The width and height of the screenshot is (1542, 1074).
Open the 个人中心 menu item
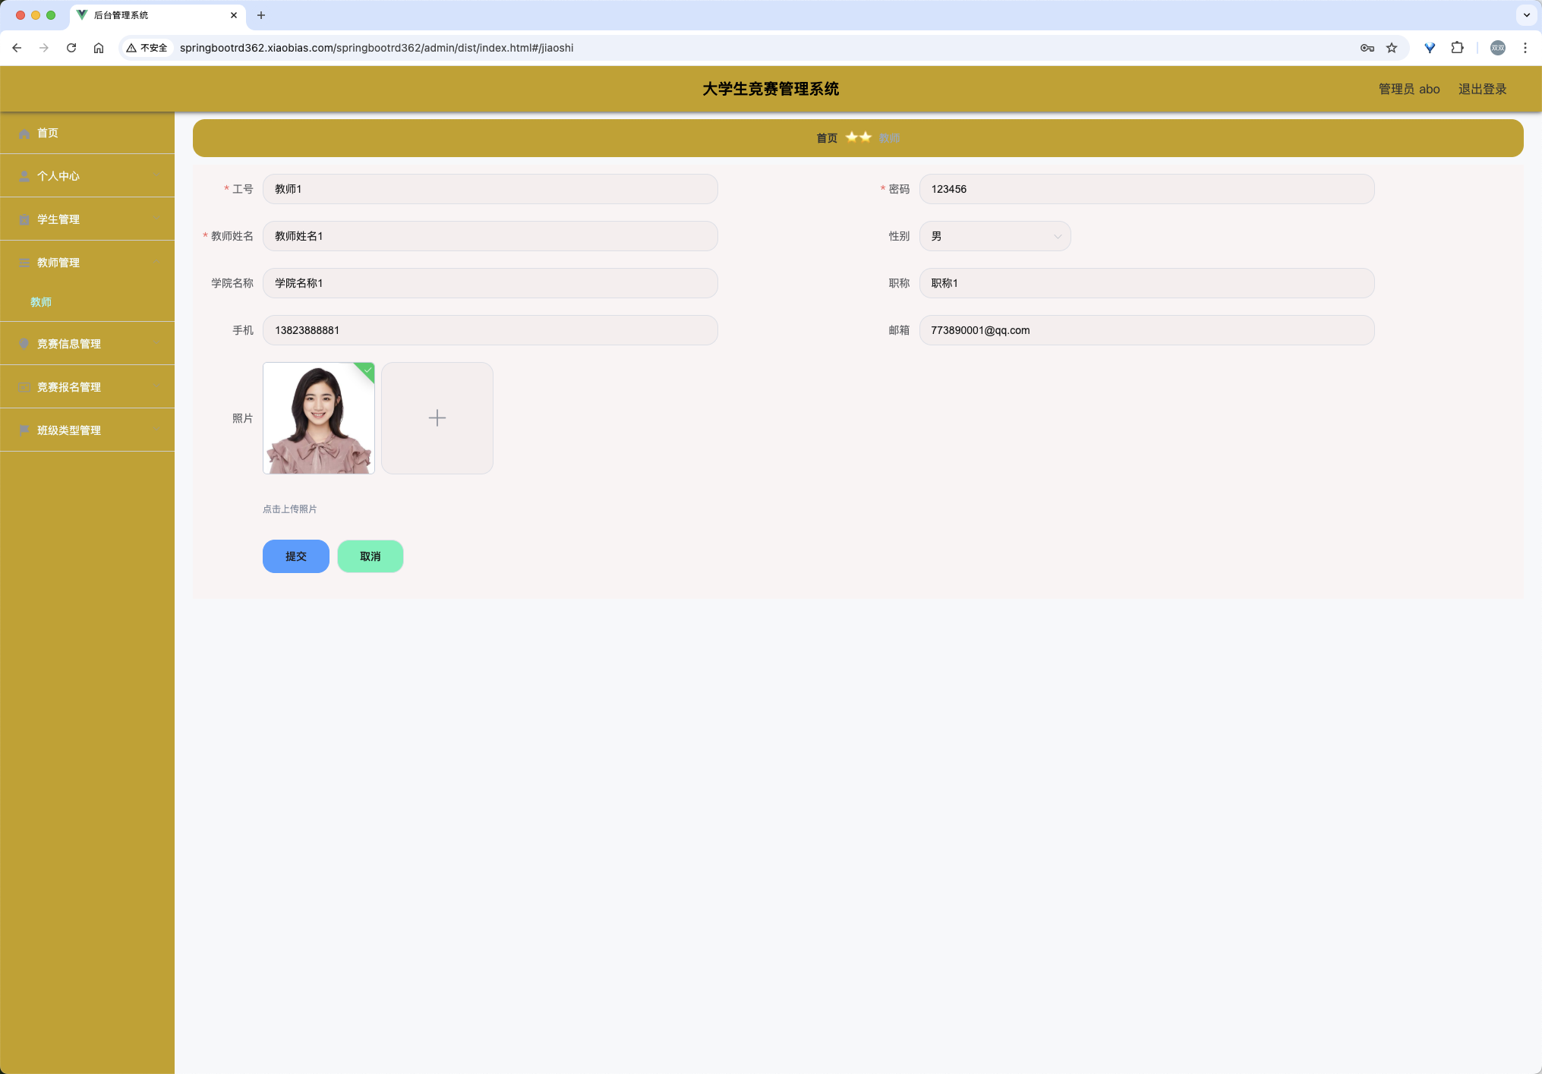[x=87, y=176]
